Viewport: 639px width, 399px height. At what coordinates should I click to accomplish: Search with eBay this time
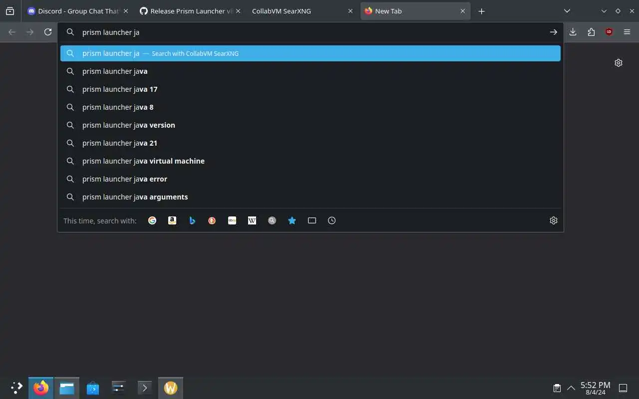(x=232, y=220)
